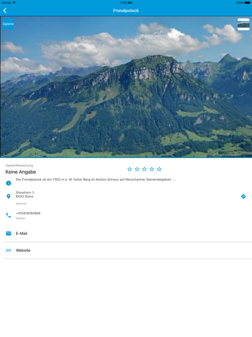Open directions with the route arrow icon
Viewport: 252px width, 337px height.
243,197
